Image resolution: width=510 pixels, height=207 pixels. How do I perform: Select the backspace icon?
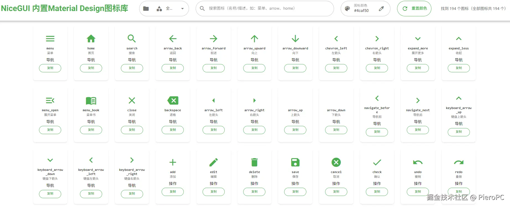[x=173, y=100]
